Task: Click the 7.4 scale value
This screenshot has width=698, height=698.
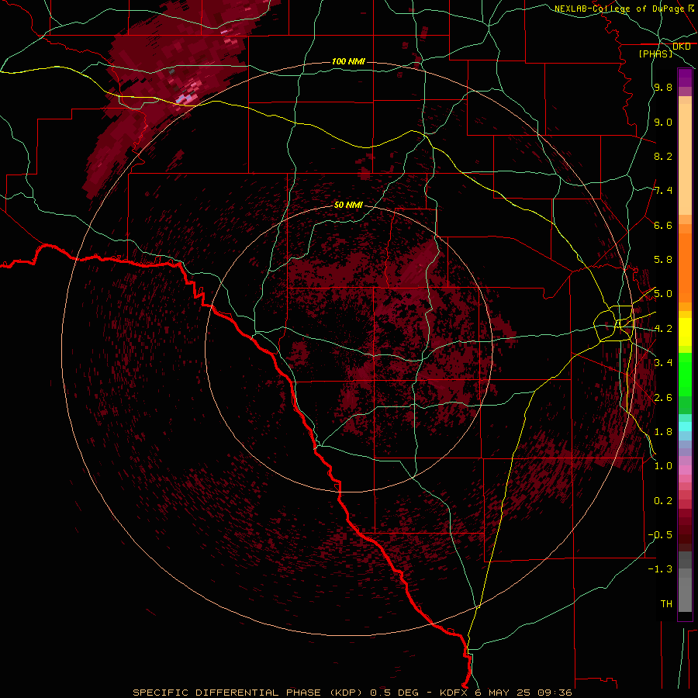Action: 663,191
